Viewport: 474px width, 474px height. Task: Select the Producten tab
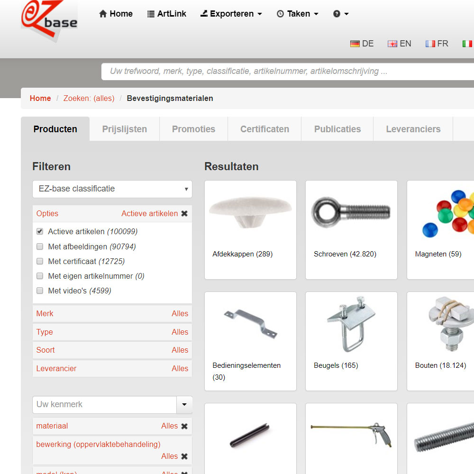tap(55, 129)
